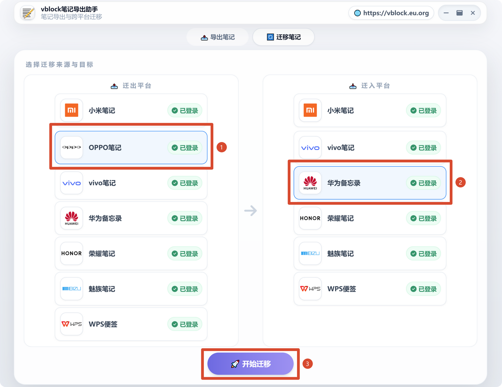Screen dimensions: 502x387
Task: Choose 魅族笔记 as the 迁入平台 target
Action: tap(370, 253)
